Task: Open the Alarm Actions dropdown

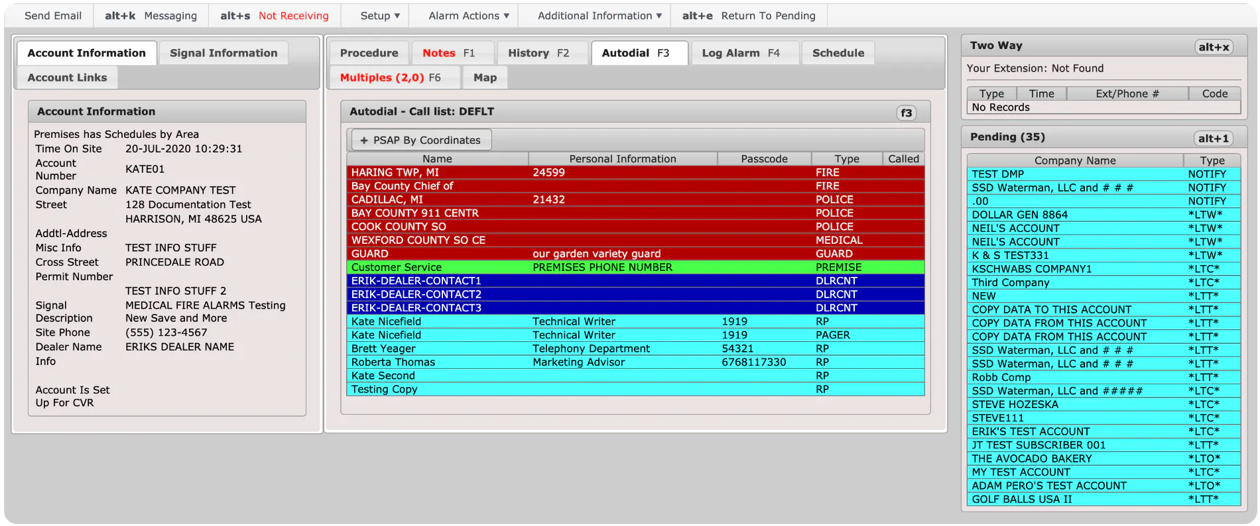Action: point(468,16)
